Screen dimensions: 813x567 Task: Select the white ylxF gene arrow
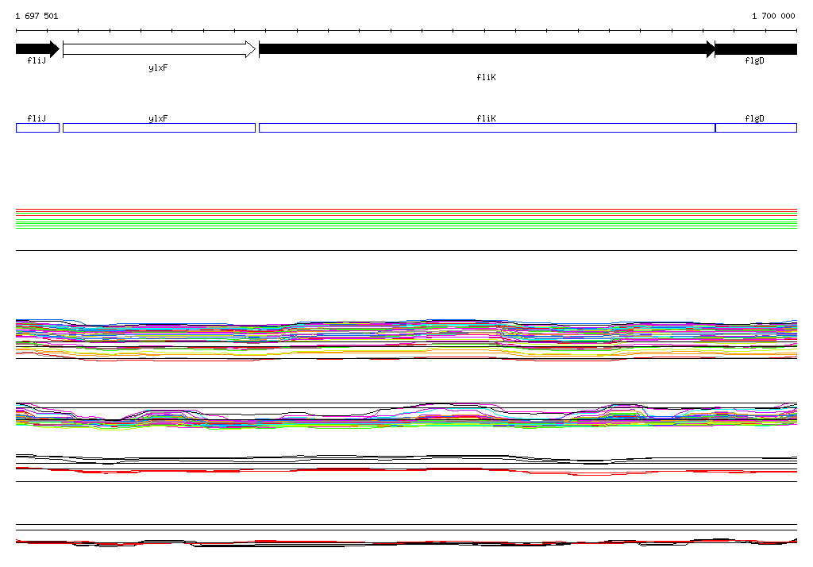(x=160, y=49)
